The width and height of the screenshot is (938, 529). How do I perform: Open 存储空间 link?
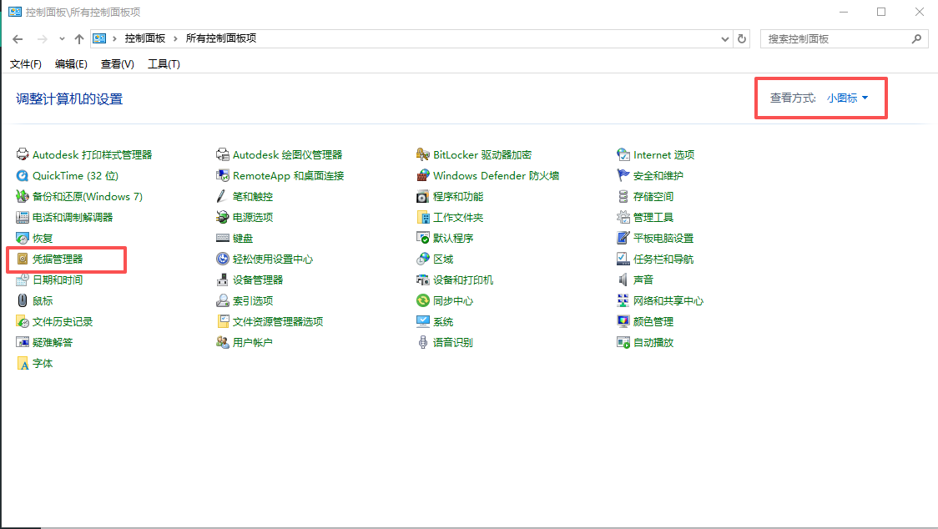click(653, 196)
